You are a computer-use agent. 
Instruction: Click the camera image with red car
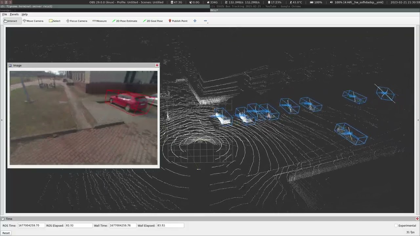click(83, 118)
